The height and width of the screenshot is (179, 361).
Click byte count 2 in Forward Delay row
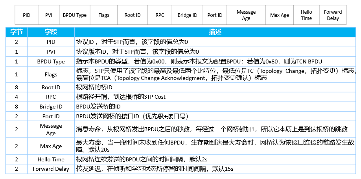pos(17,169)
